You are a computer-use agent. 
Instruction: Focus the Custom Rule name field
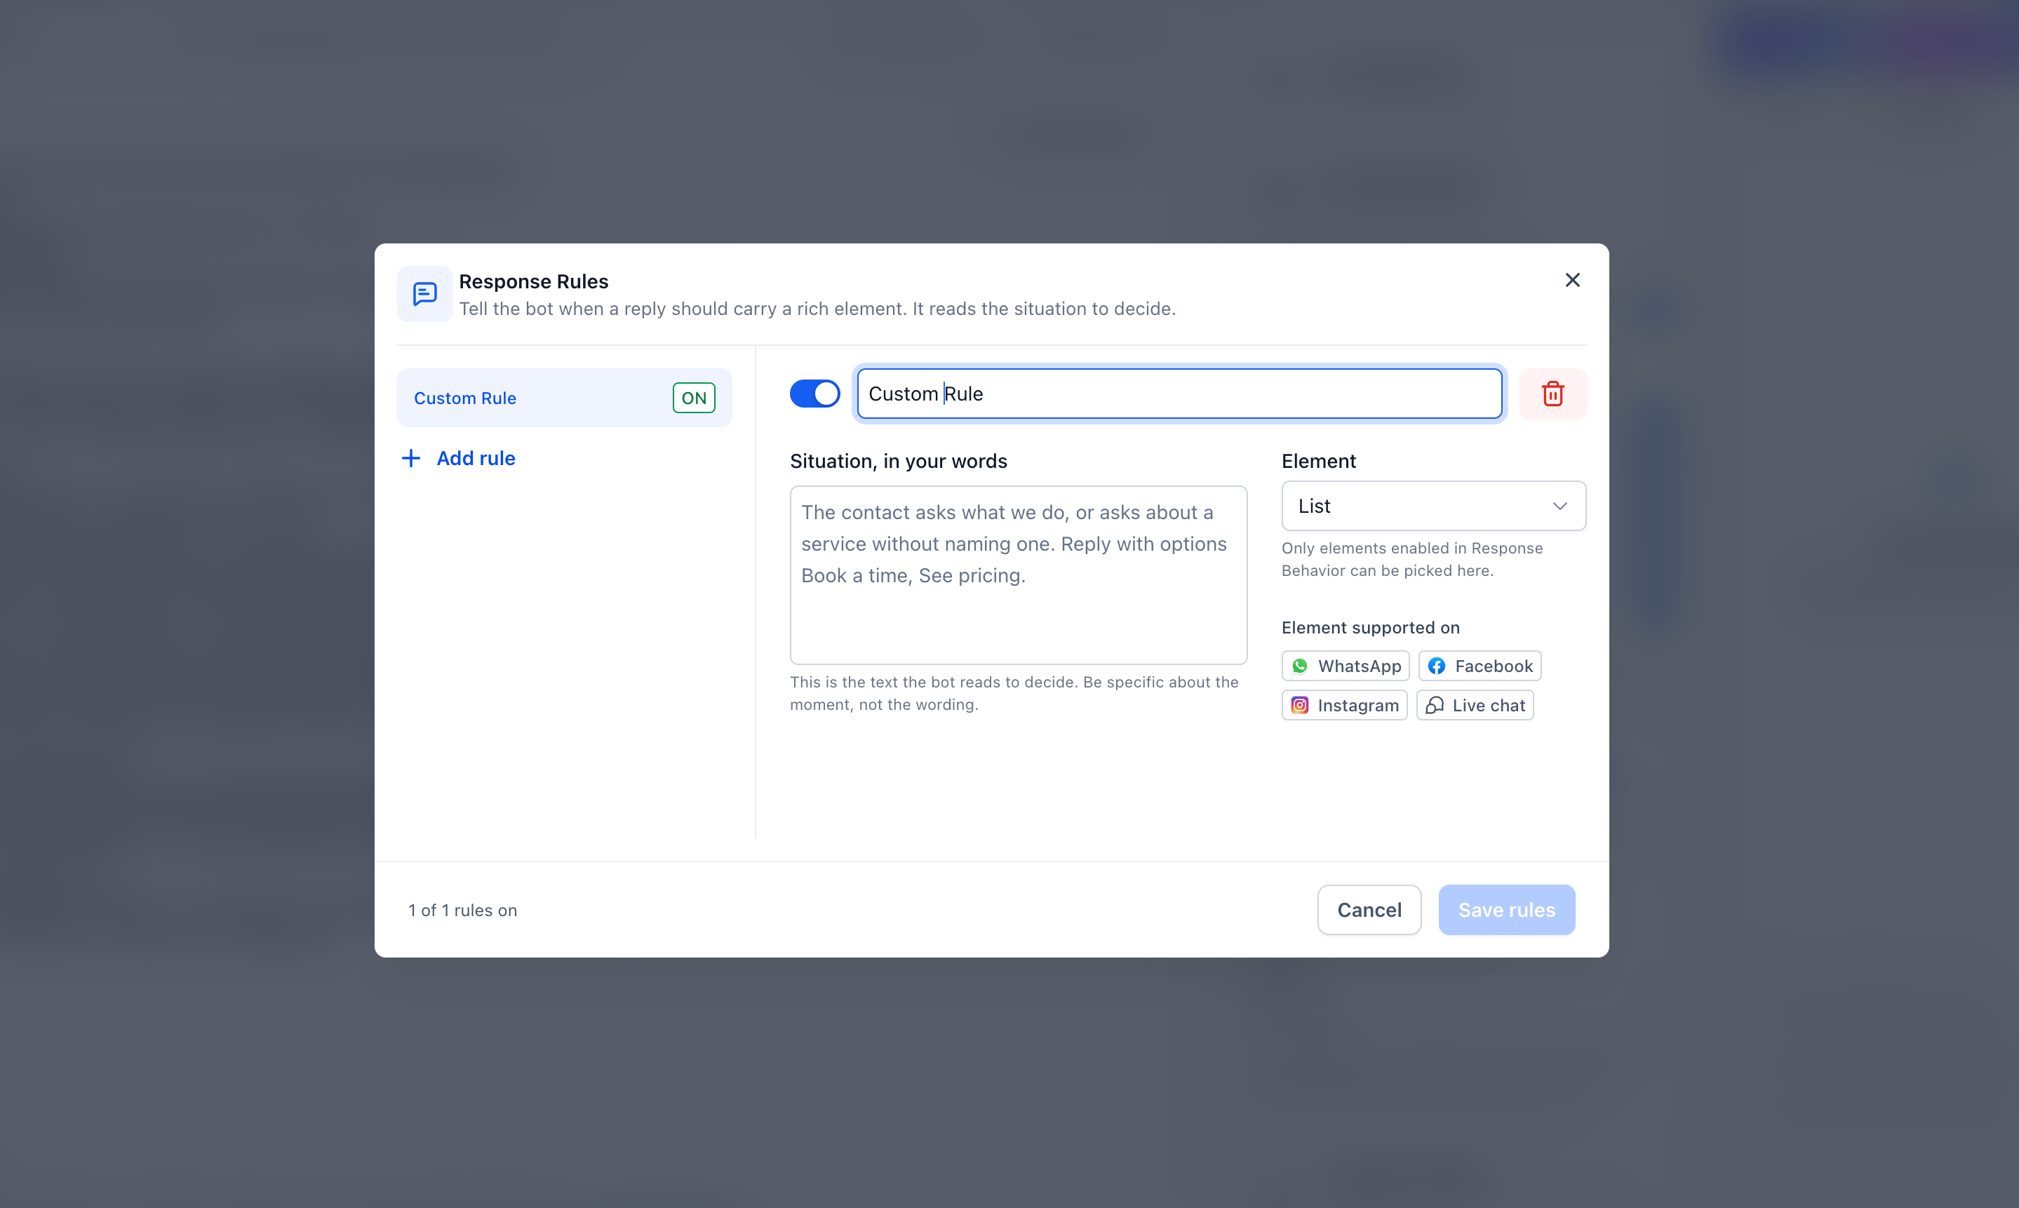click(1179, 394)
